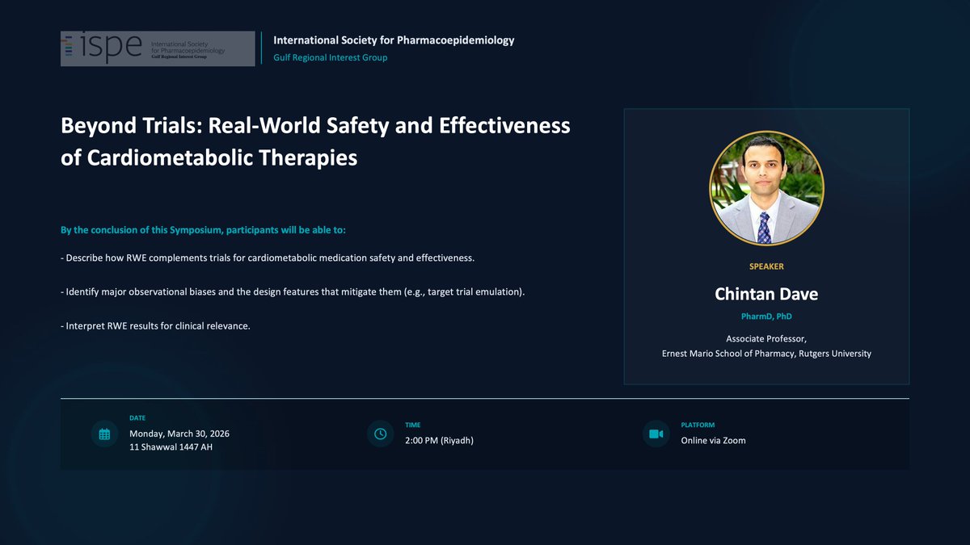Click the 'SPEAKER' label
Image resolution: width=970 pixels, height=545 pixels.
pyautogui.click(x=766, y=266)
